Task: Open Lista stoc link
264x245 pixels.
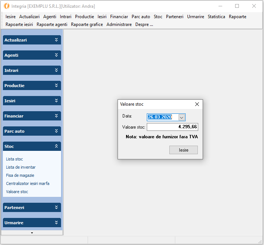Action: (x=14, y=159)
